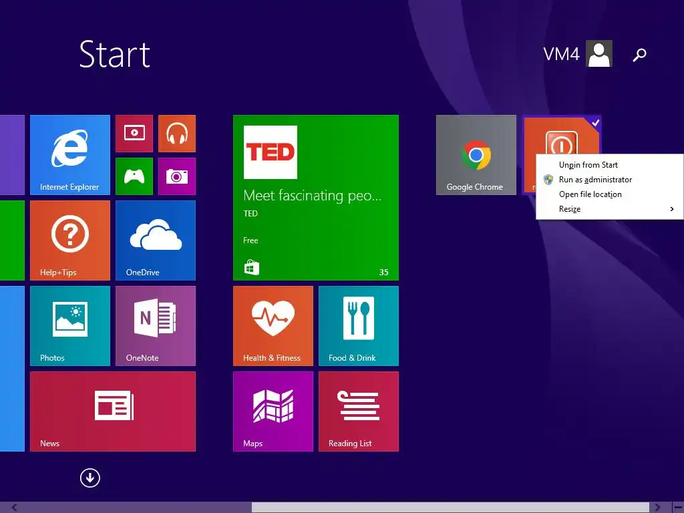Click the VM4 user name
Image resolution: width=684 pixels, height=513 pixels.
click(561, 54)
